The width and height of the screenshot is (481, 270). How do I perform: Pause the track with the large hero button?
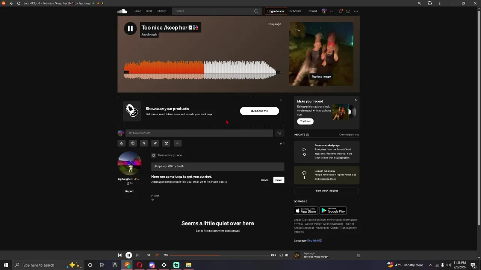click(130, 28)
